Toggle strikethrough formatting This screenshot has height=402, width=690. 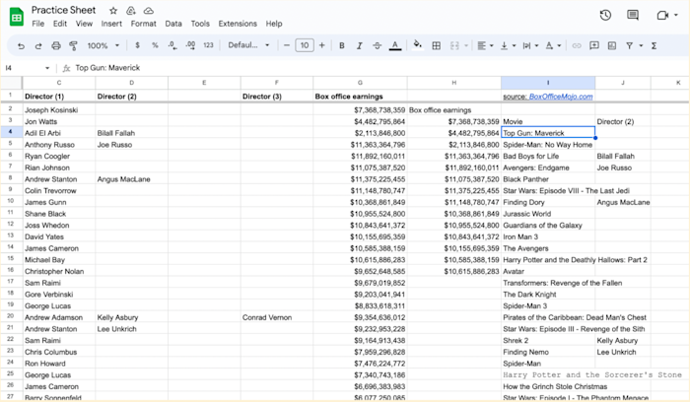378,45
